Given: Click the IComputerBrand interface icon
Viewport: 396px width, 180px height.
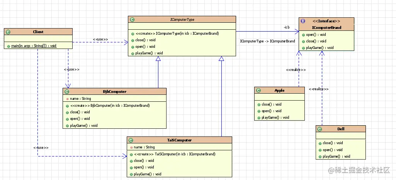Looking at the screenshot, I should coord(303,21).
